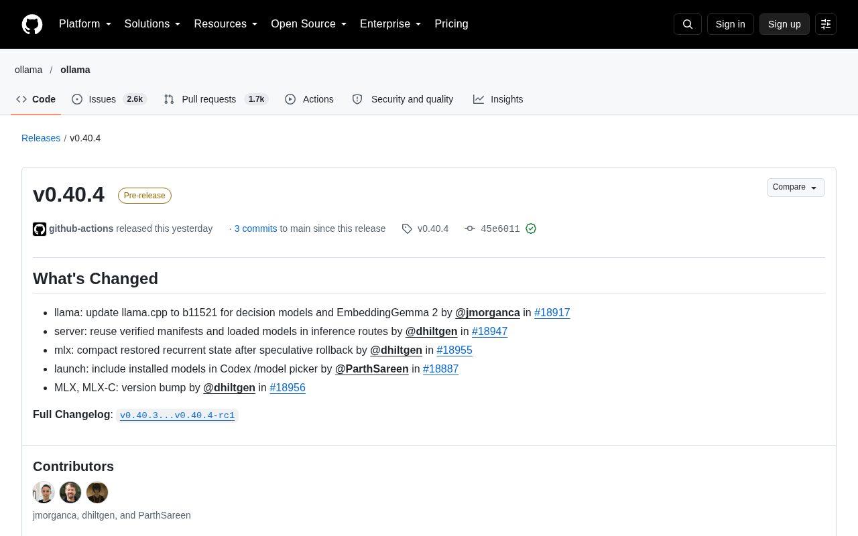Open pull request #18947
858x536 pixels.
point(489,332)
